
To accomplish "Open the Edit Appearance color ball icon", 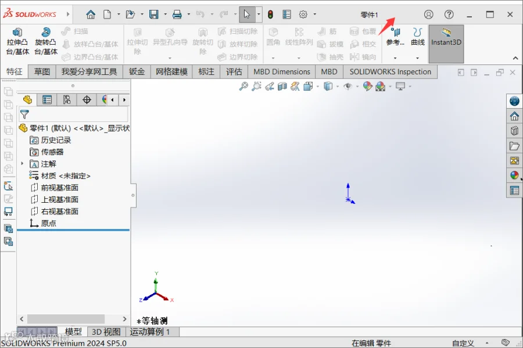I will pos(368,87).
